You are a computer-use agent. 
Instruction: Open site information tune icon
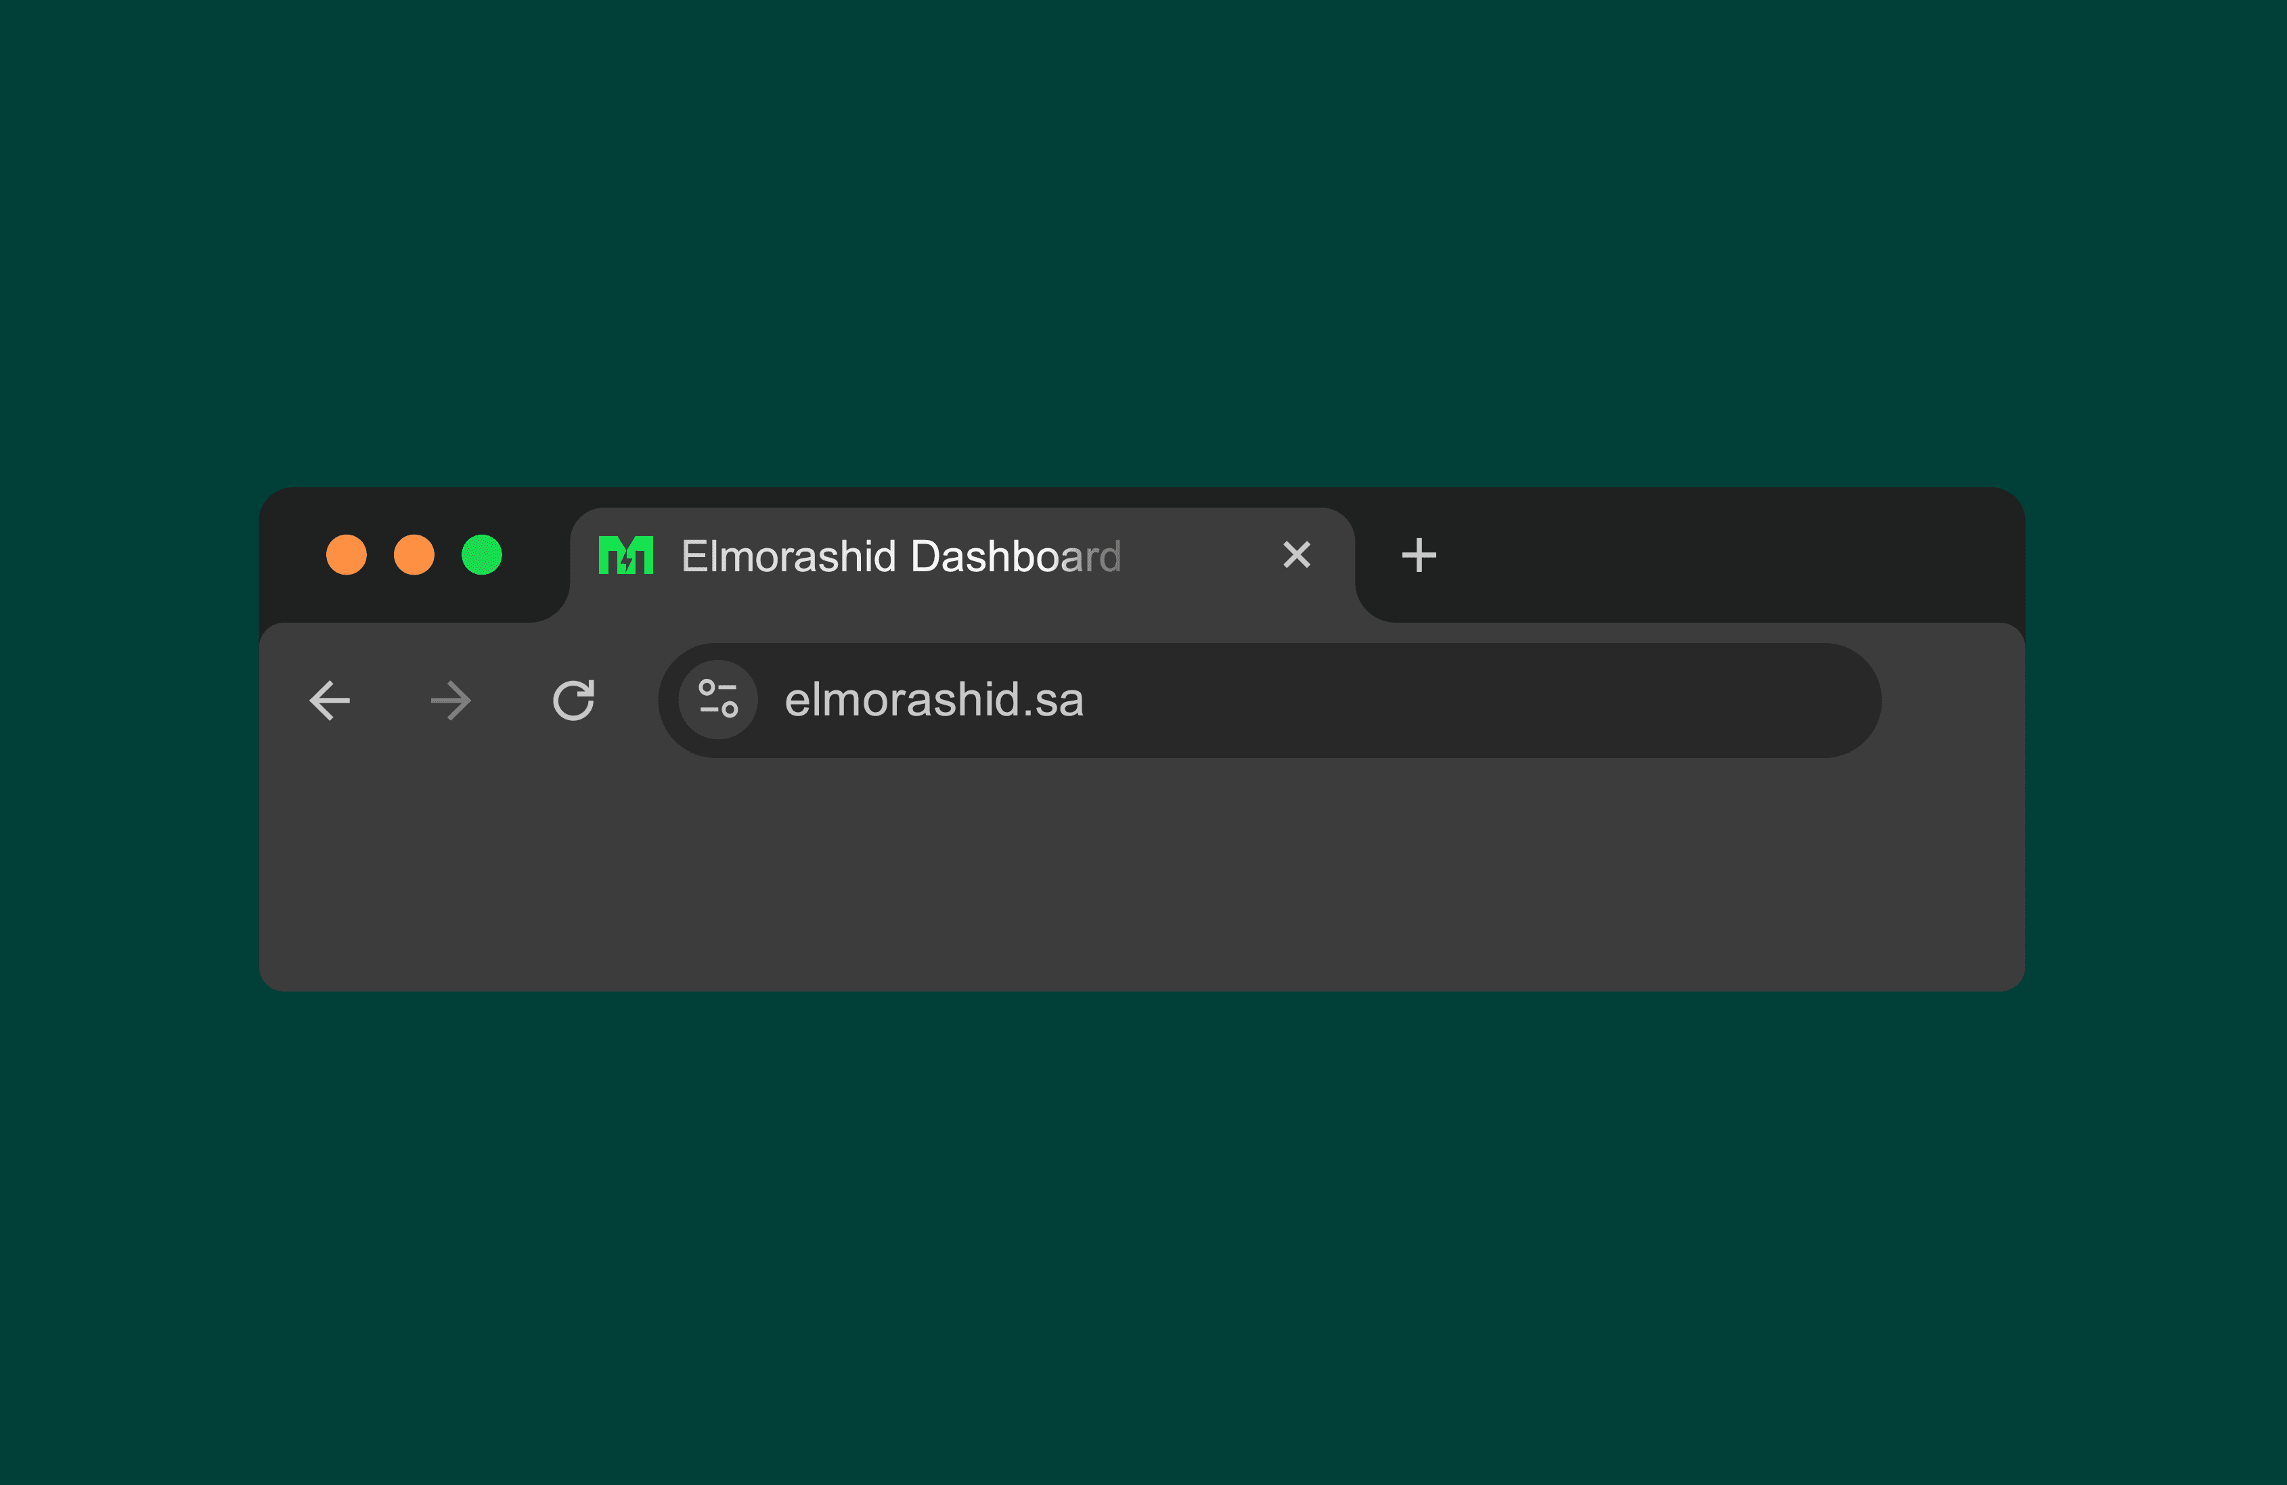click(718, 700)
